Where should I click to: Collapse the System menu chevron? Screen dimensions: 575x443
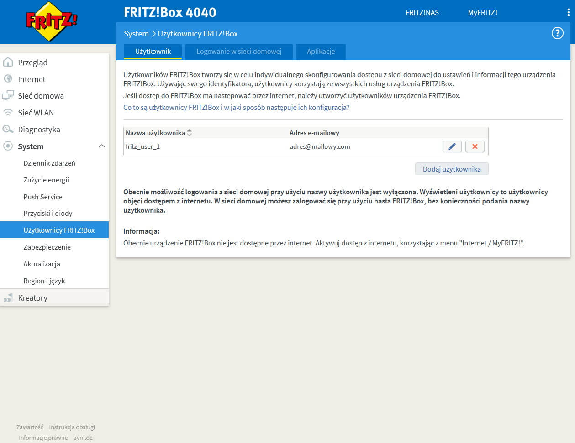[x=103, y=146]
